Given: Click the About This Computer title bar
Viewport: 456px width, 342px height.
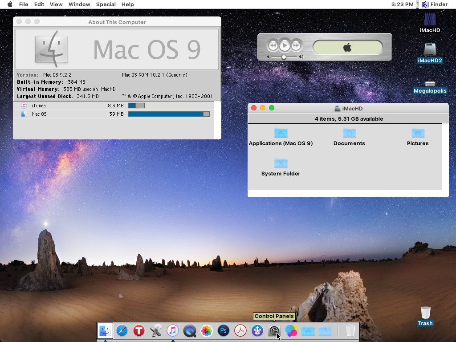Looking at the screenshot, I should pyautogui.click(x=117, y=22).
